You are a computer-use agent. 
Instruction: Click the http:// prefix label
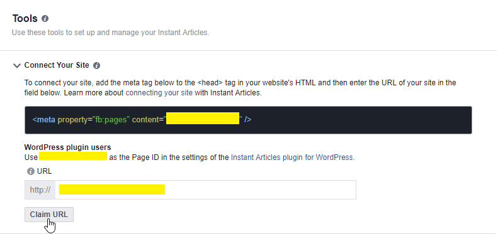[40, 189]
